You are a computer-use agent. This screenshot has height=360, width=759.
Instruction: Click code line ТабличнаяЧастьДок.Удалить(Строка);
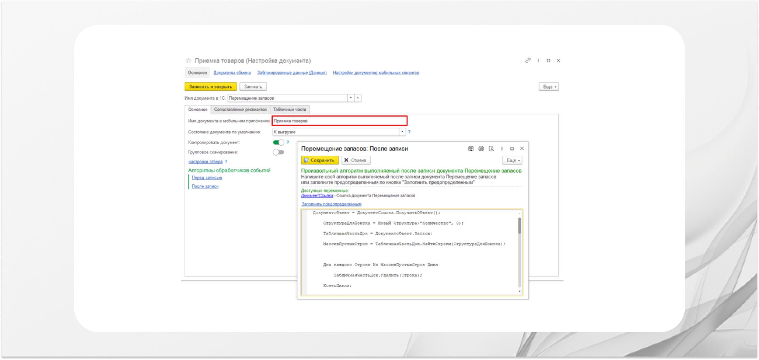(378, 275)
